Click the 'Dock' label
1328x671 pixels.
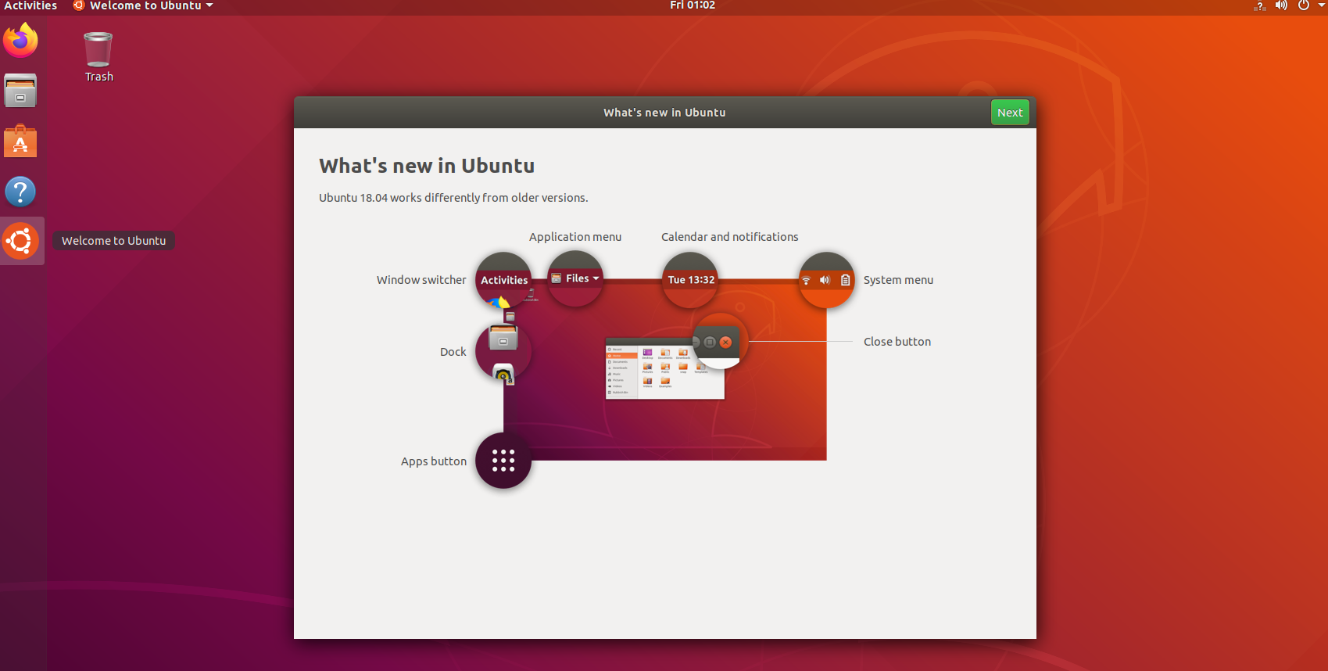[453, 352]
